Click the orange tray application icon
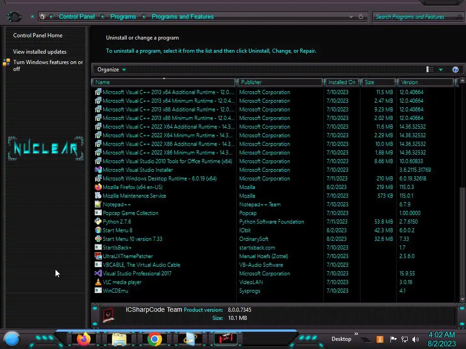This screenshot has height=349, width=466. (x=380, y=339)
